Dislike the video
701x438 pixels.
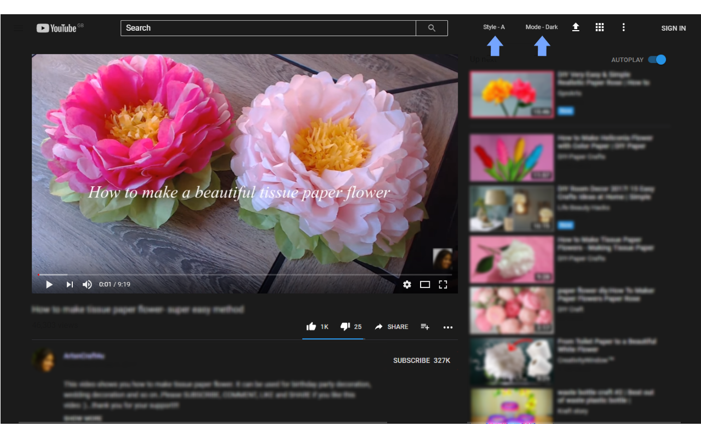pyautogui.click(x=345, y=326)
